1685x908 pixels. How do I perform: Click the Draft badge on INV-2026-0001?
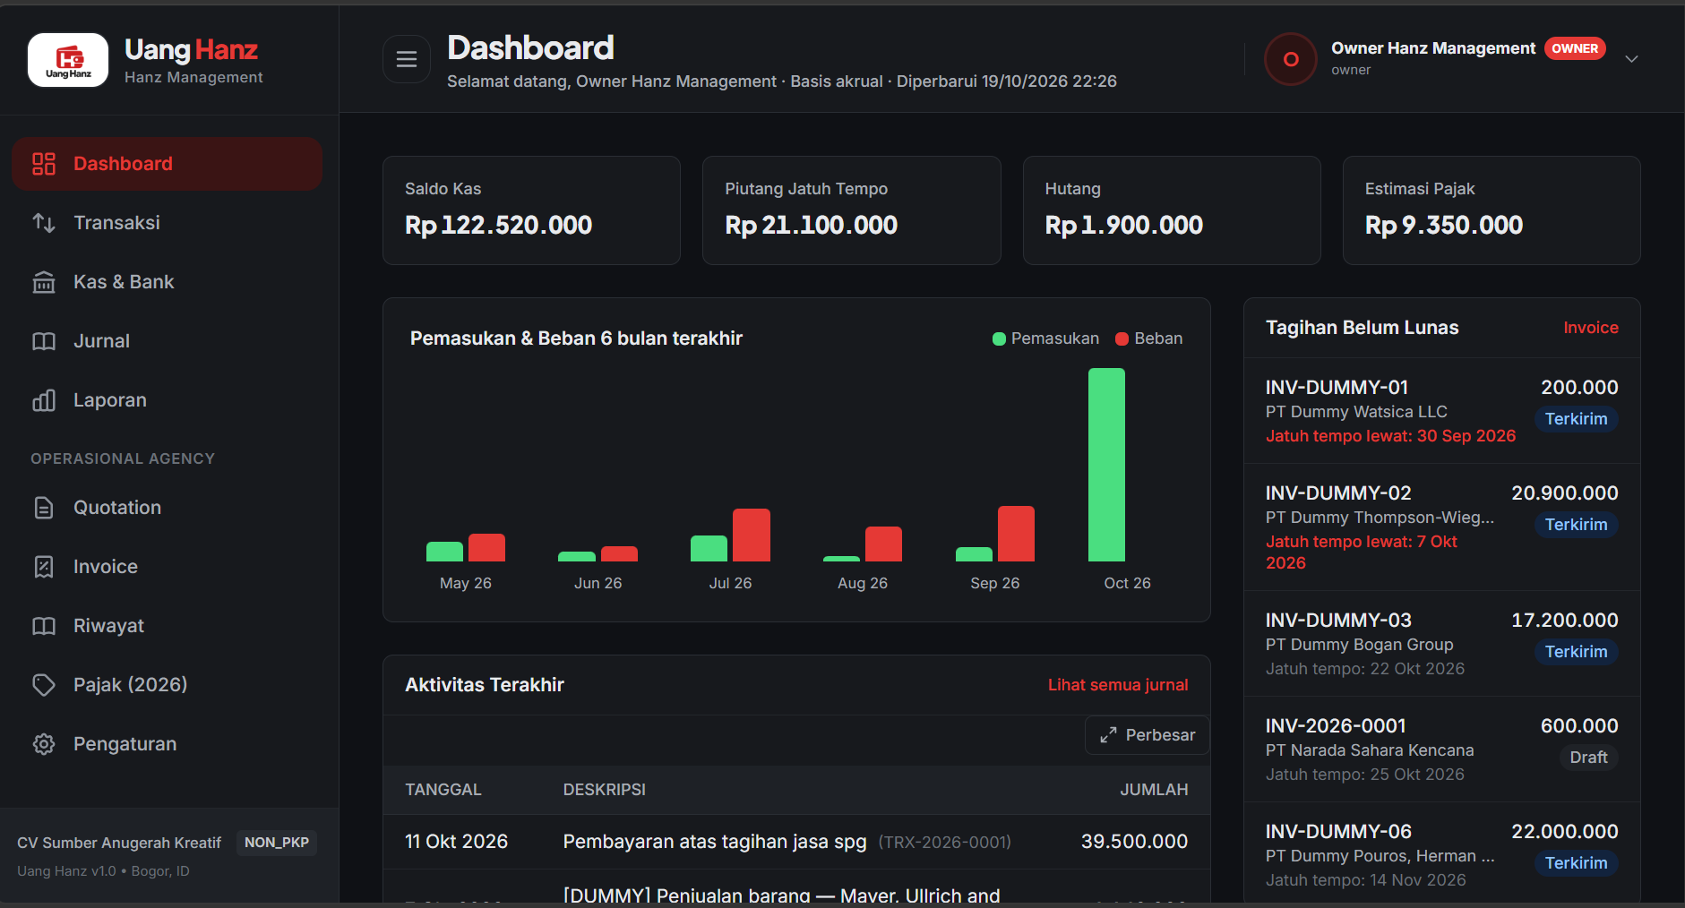coord(1588,758)
